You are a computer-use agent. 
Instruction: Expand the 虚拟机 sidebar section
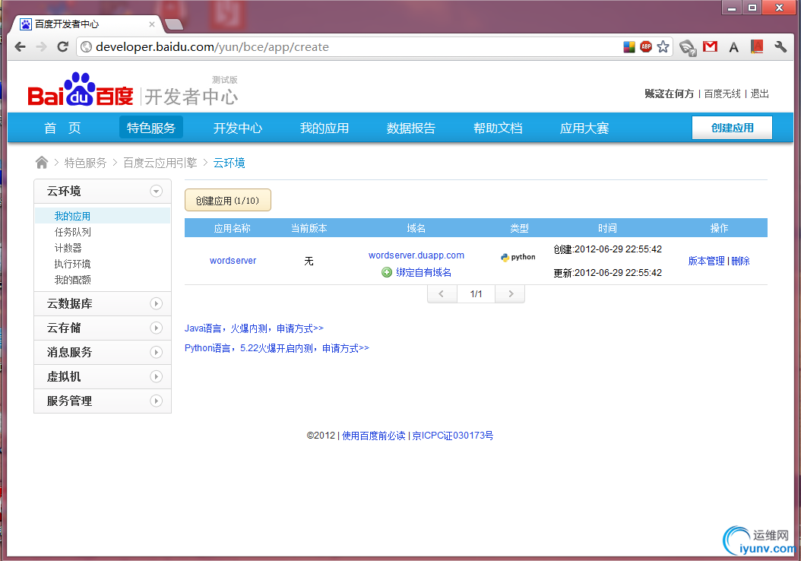click(x=157, y=376)
